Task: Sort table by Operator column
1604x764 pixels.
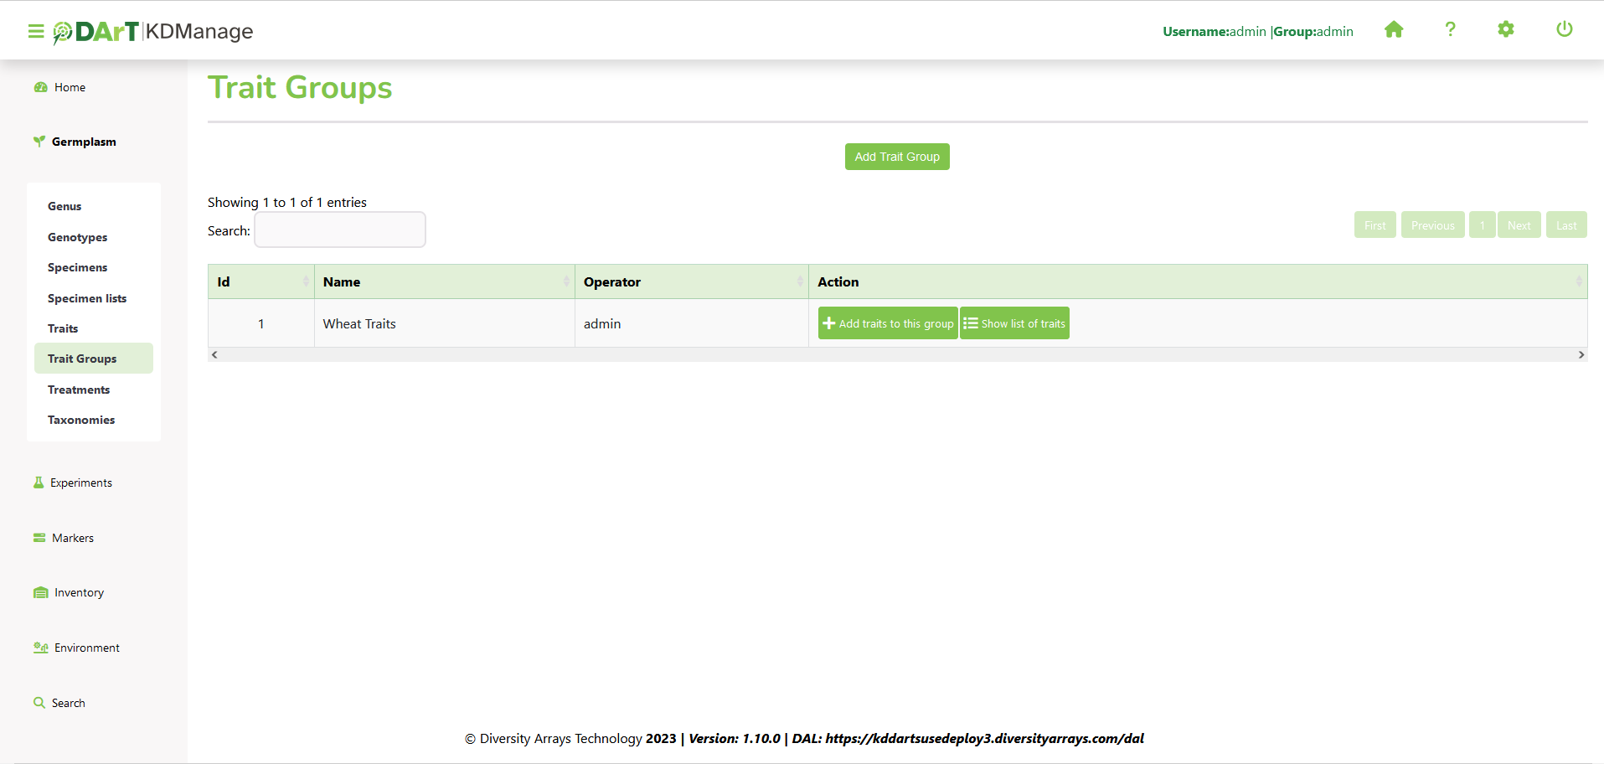Action: (x=691, y=282)
